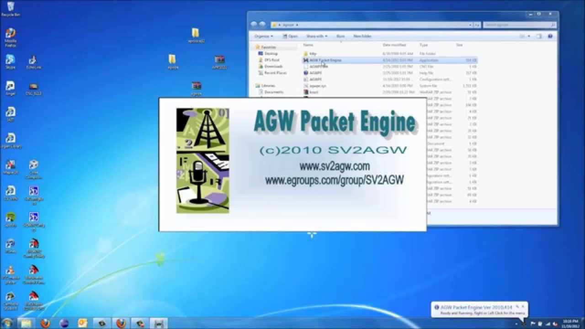The height and width of the screenshot is (329, 585).
Task: Open Windows Explorer from the taskbar
Action: (x=26, y=324)
